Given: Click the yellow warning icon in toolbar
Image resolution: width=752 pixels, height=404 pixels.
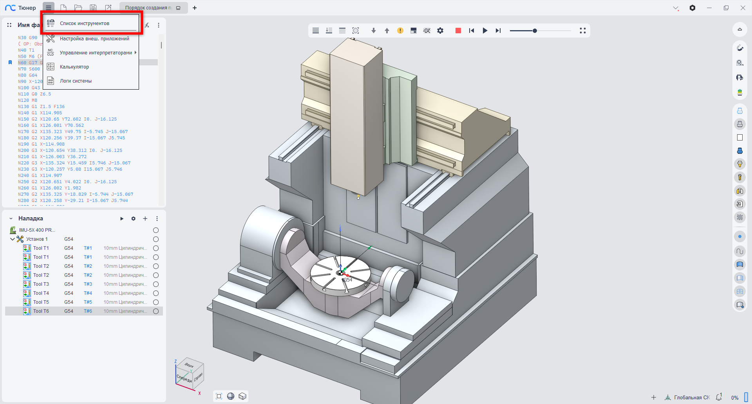Looking at the screenshot, I should [x=400, y=31].
